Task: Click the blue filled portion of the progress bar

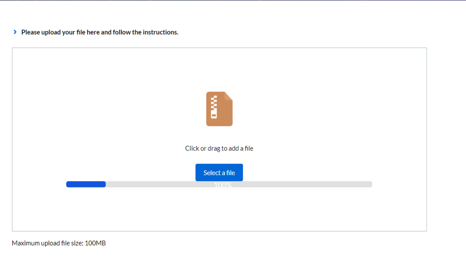Action: pos(86,184)
